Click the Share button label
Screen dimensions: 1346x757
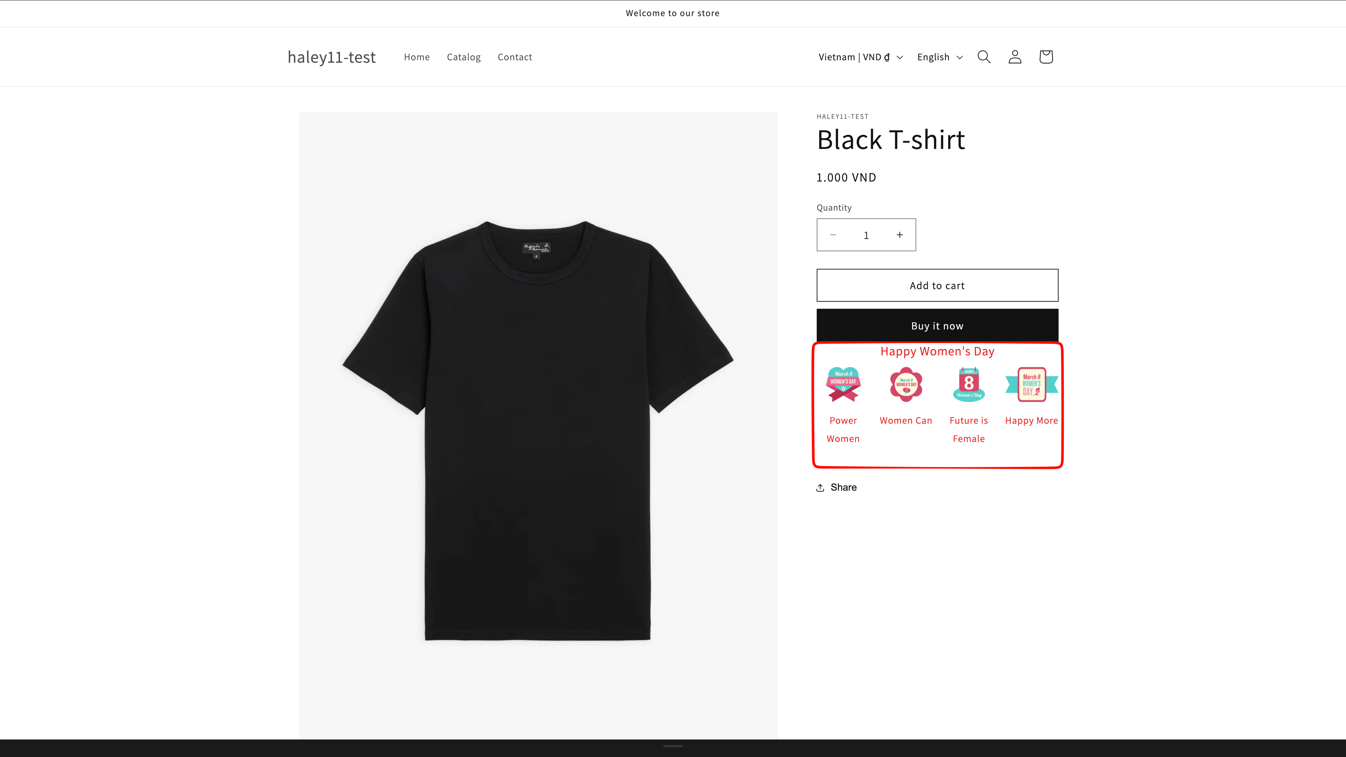tap(843, 487)
